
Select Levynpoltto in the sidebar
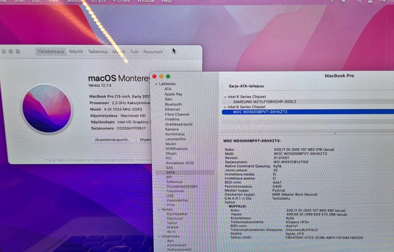click(x=176, y=139)
